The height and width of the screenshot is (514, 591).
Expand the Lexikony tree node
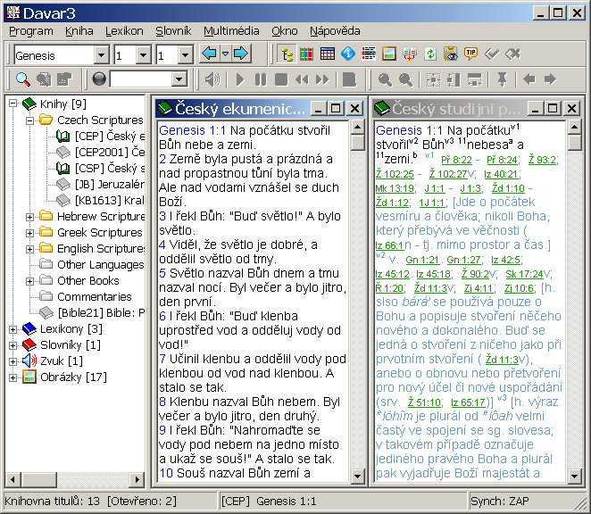(x=13, y=328)
